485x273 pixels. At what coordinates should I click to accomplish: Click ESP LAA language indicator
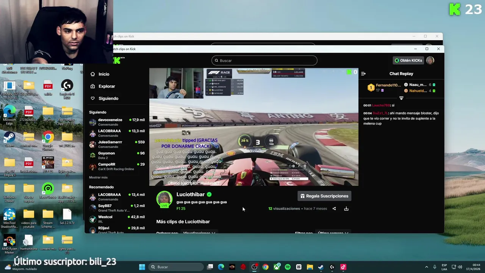pos(444,267)
